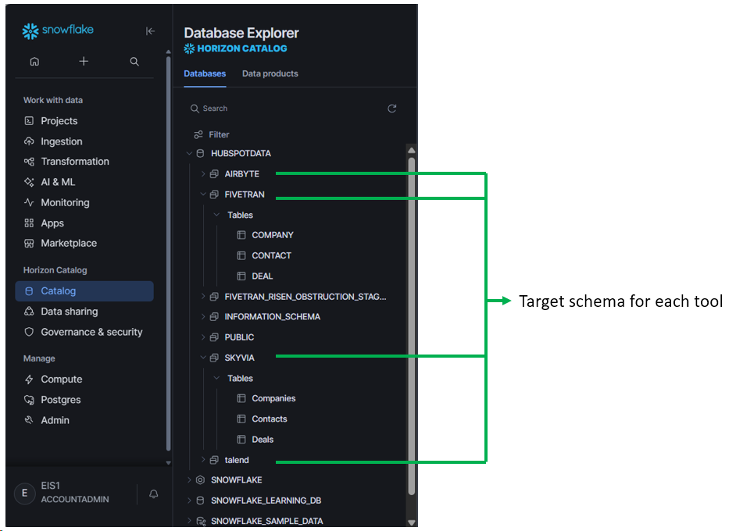Click the Companies table icon
The image size is (736, 531).
pyautogui.click(x=241, y=398)
